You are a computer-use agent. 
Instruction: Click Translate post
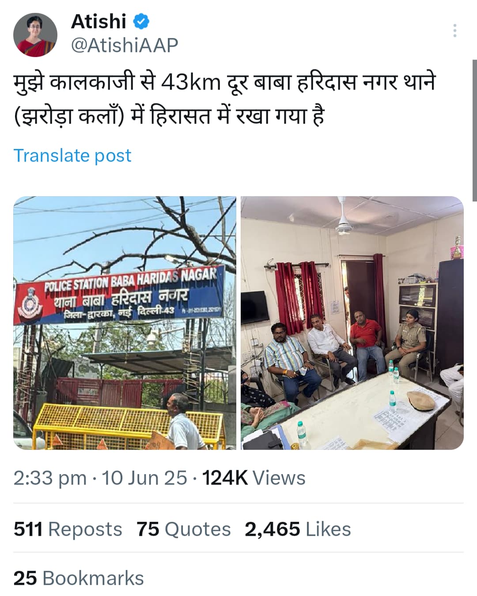point(72,156)
